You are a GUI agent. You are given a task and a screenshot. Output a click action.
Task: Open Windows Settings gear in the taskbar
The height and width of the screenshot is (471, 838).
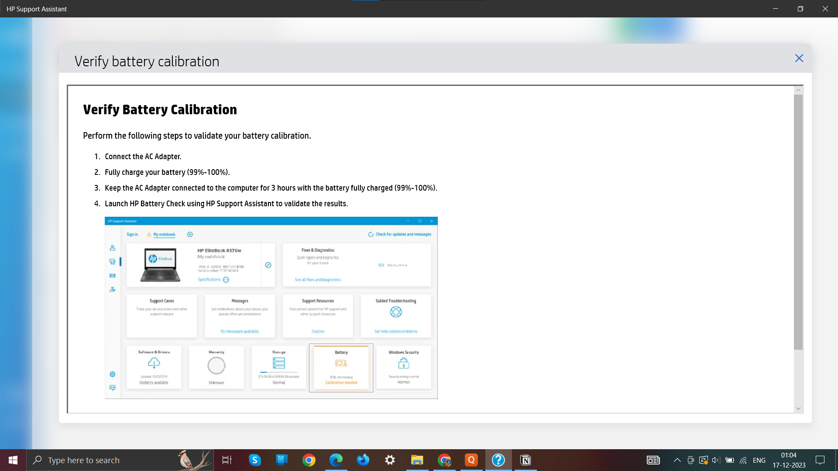point(390,460)
